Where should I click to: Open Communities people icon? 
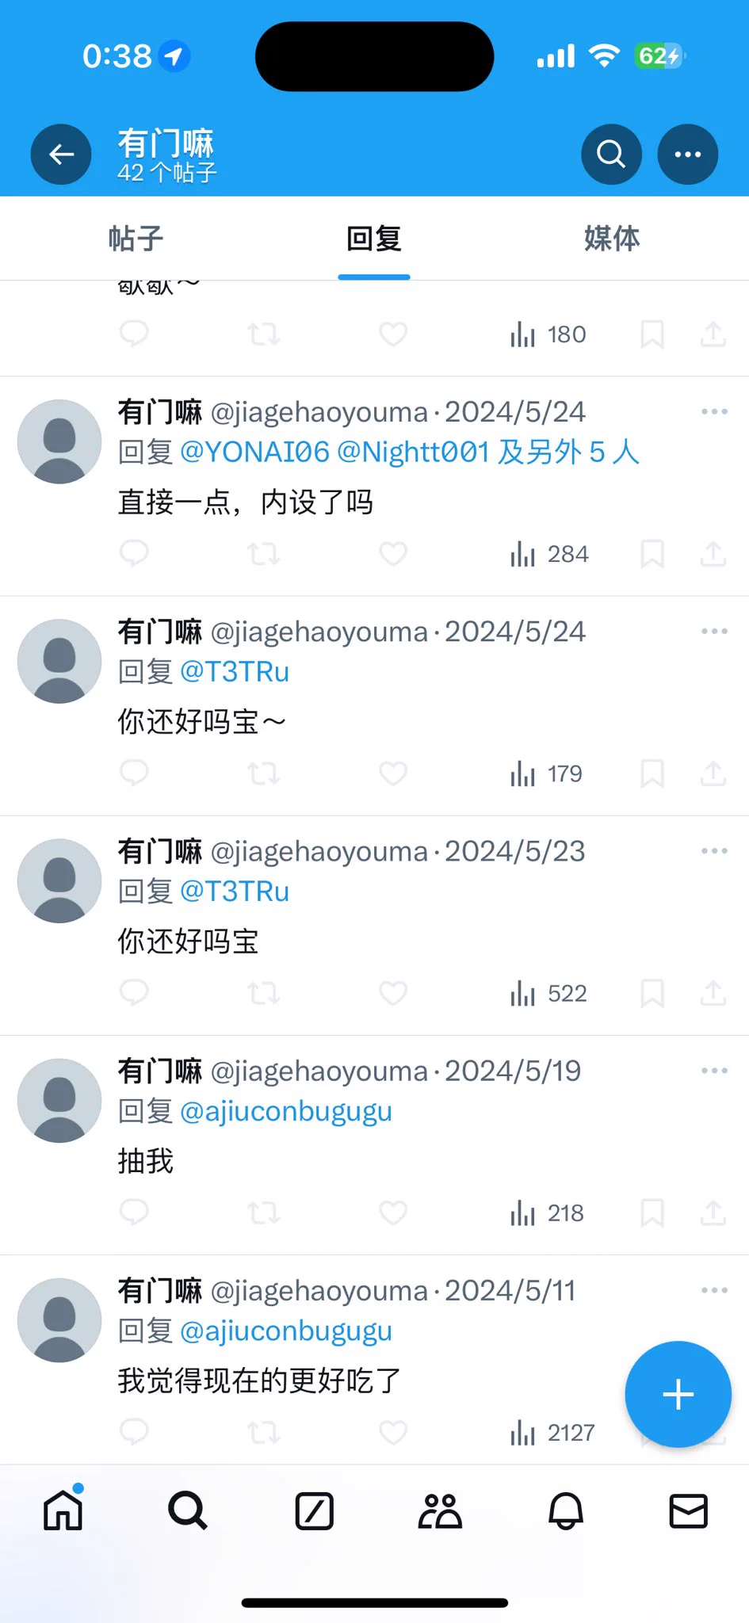440,1511
